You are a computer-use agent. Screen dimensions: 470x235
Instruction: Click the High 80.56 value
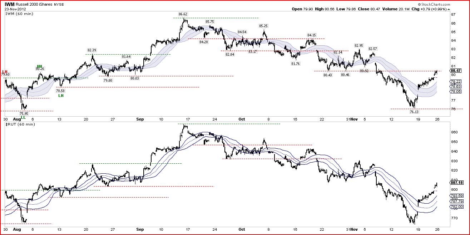(324, 9)
